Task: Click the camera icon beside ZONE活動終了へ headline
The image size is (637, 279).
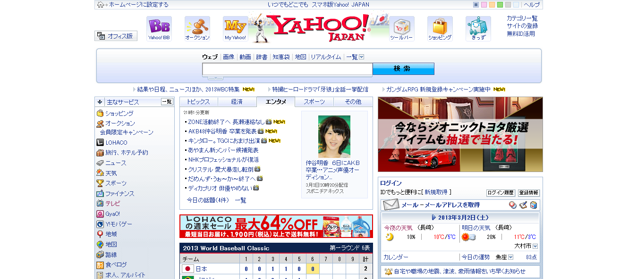Action: click(269, 122)
